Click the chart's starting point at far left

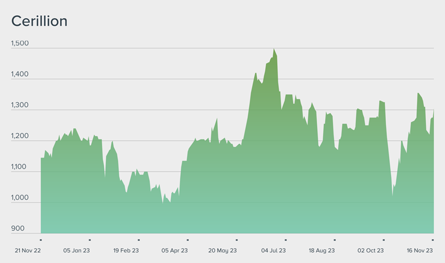41,158
